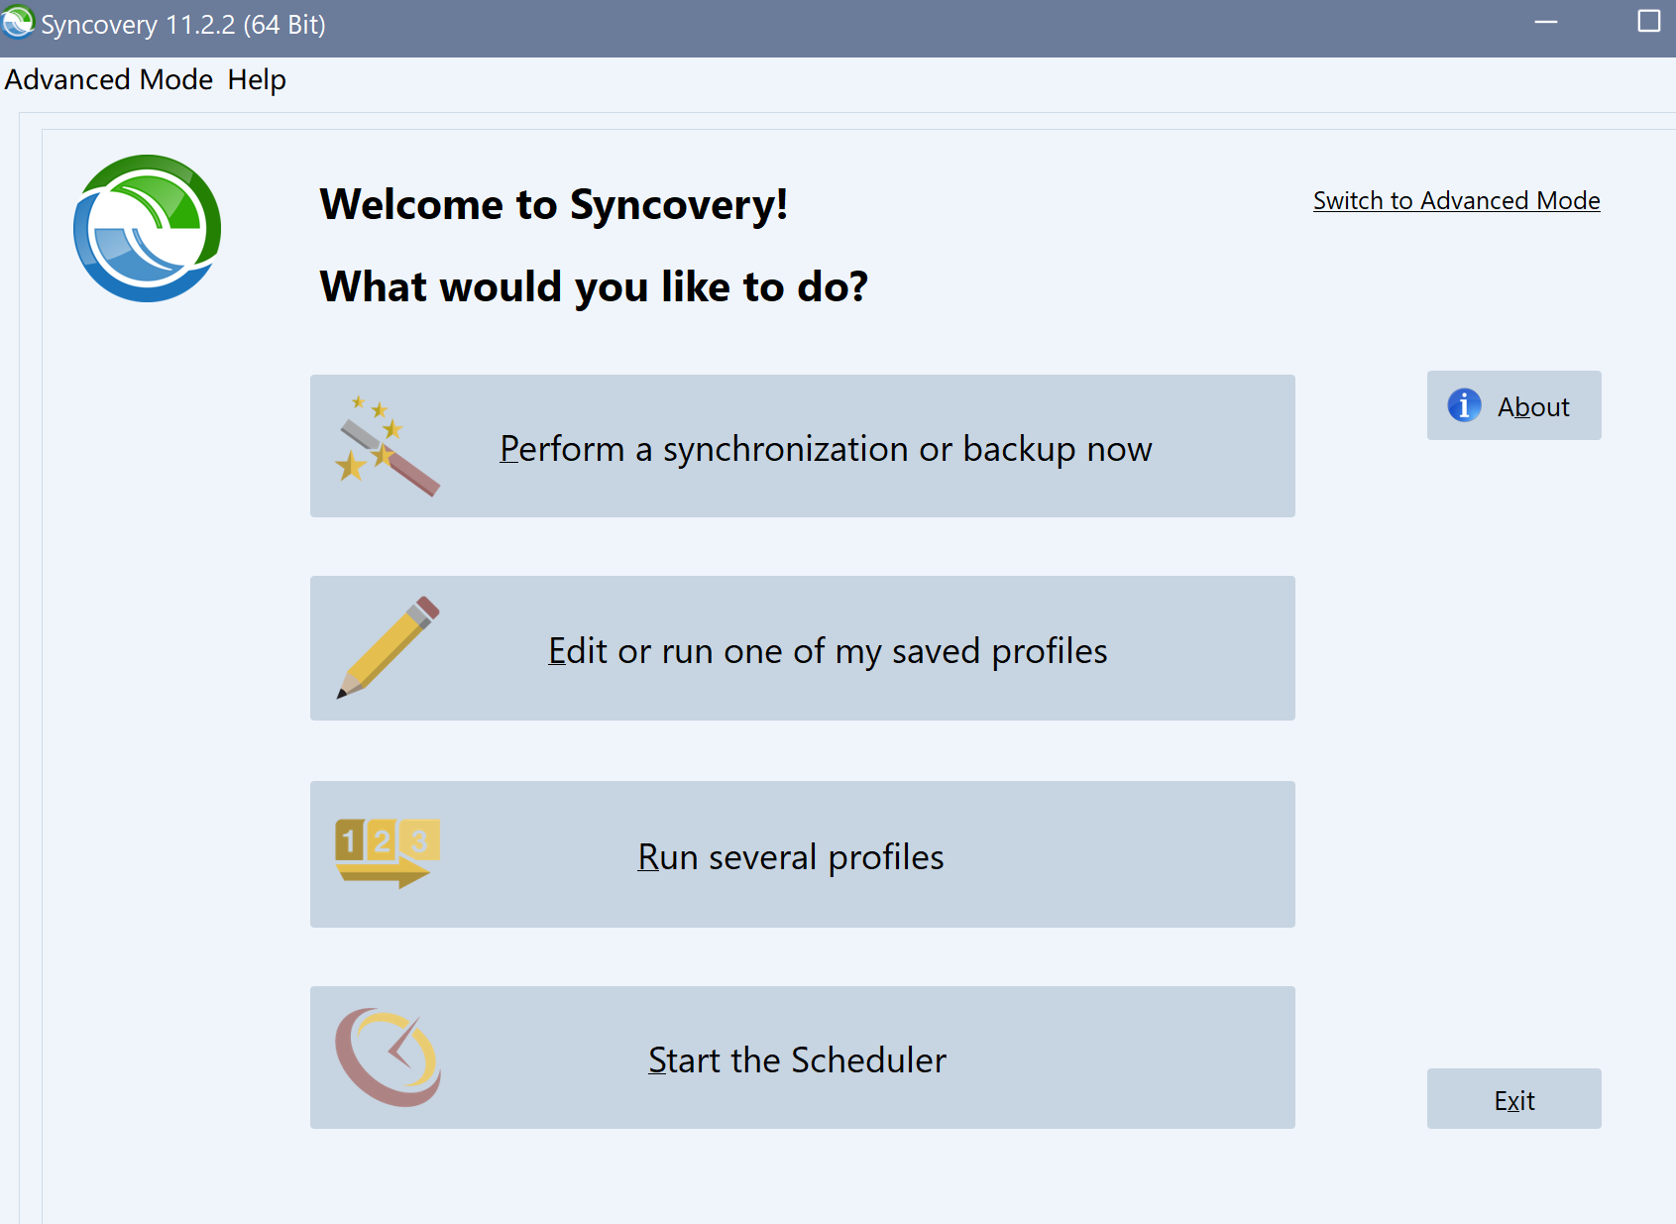Image resolution: width=1676 pixels, height=1224 pixels.
Task: Click the 'Welcome to Syncovery!' heading
Action: (x=554, y=204)
